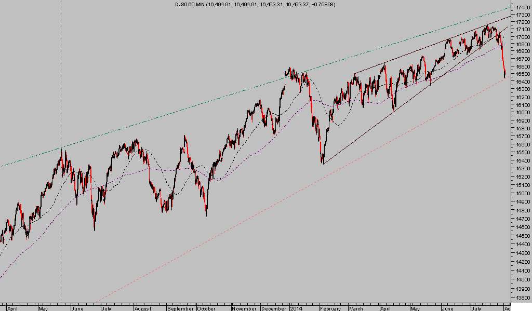Select the August label on time axis
This screenshot has width=532, height=311.
pyautogui.click(x=144, y=308)
